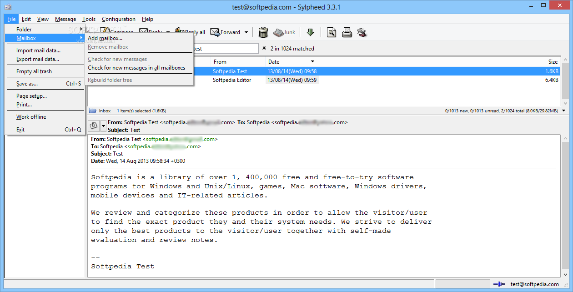Click the 09:59 date cell
This screenshot has height=292, width=573.
click(x=292, y=80)
